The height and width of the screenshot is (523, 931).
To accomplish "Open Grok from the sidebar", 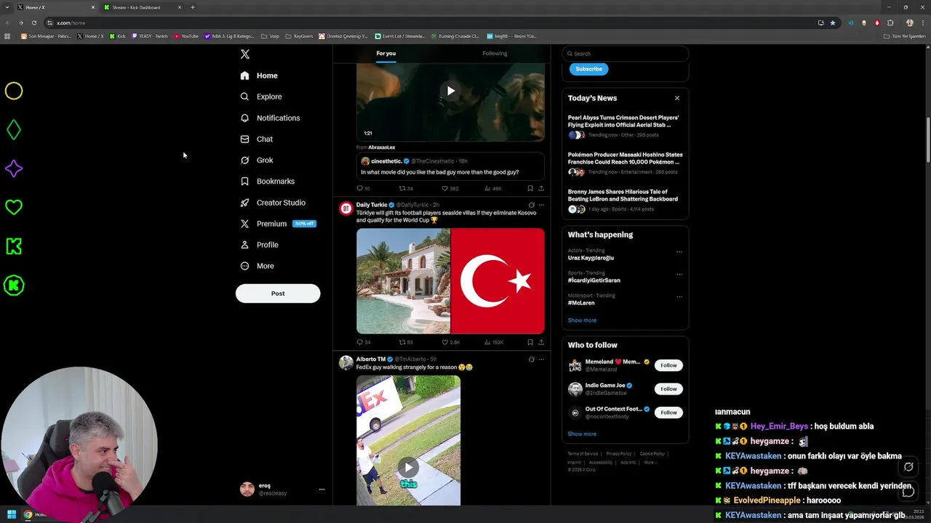I will 257,160.
